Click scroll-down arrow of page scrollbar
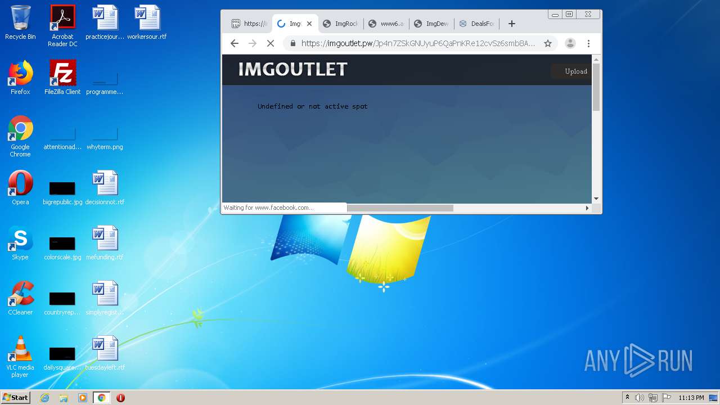720x405 pixels. 596,199
